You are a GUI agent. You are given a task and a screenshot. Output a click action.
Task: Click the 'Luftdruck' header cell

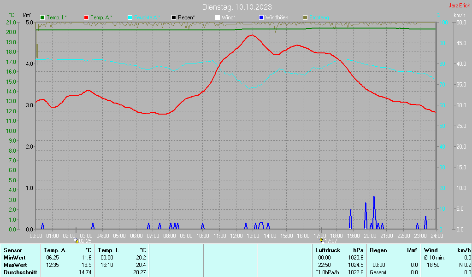pos(328,250)
